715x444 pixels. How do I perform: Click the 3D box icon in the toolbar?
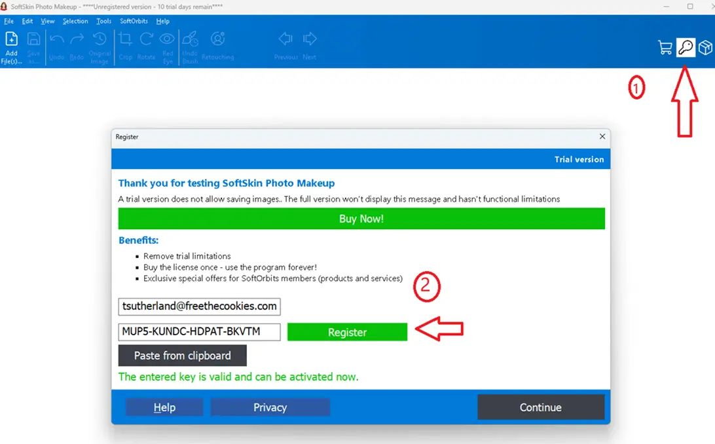tap(705, 47)
